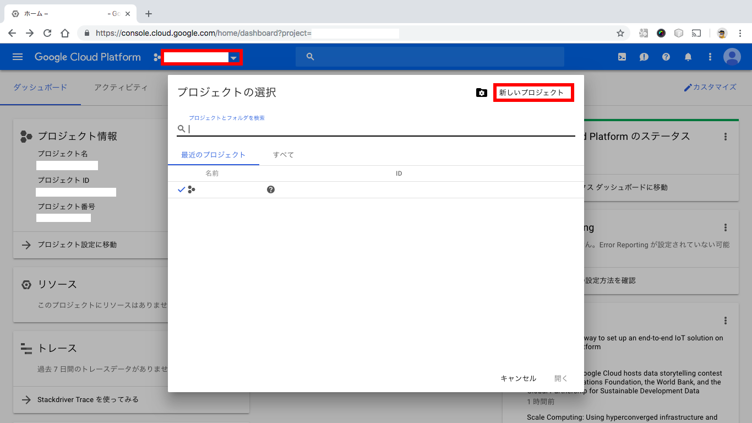Go to プロジェクト設定に移動
Image resolution: width=752 pixels, height=423 pixels.
(x=77, y=245)
